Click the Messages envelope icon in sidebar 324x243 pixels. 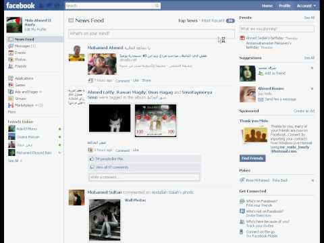point(11,46)
